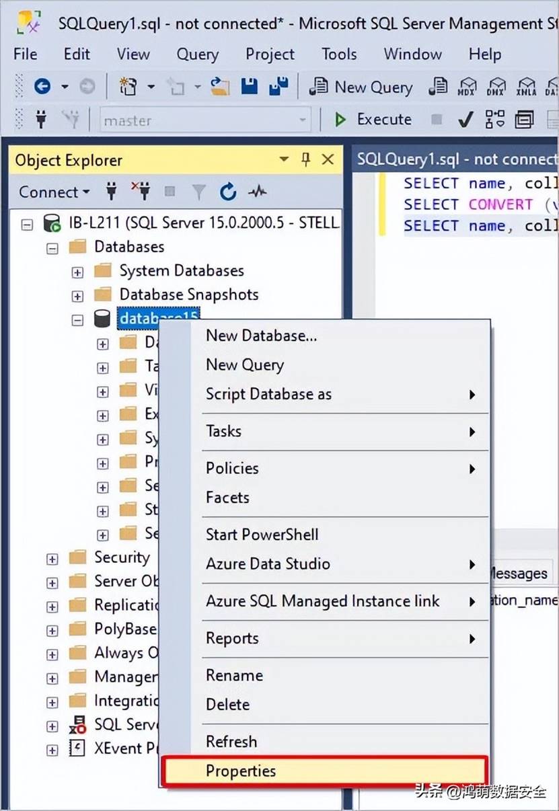559x811 pixels.
Task: Click Disconnect icon in Object Explorer
Action: click(x=141, y=192)
